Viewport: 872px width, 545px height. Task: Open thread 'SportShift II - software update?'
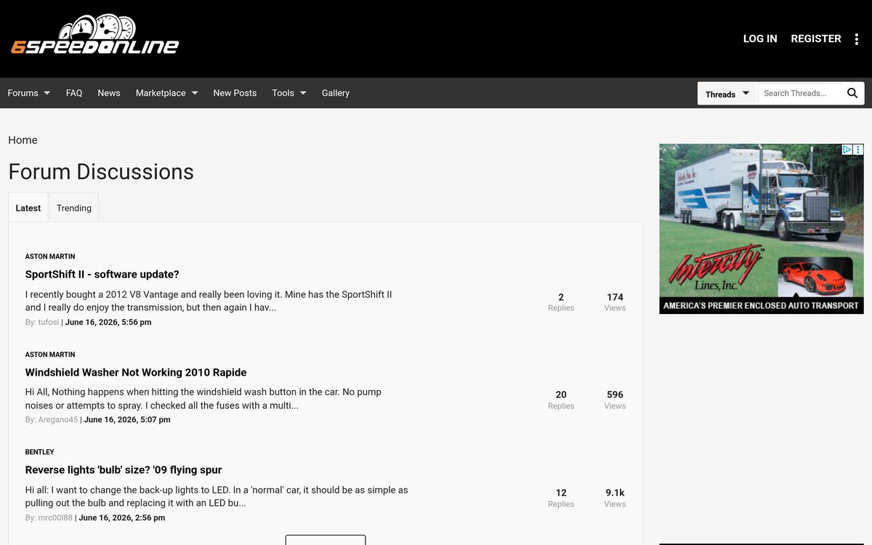click(102, 275)
